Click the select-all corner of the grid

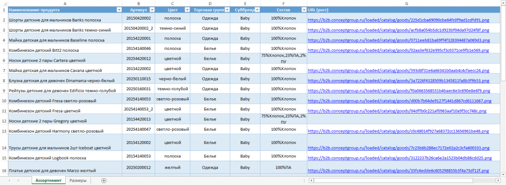(3, 3)
